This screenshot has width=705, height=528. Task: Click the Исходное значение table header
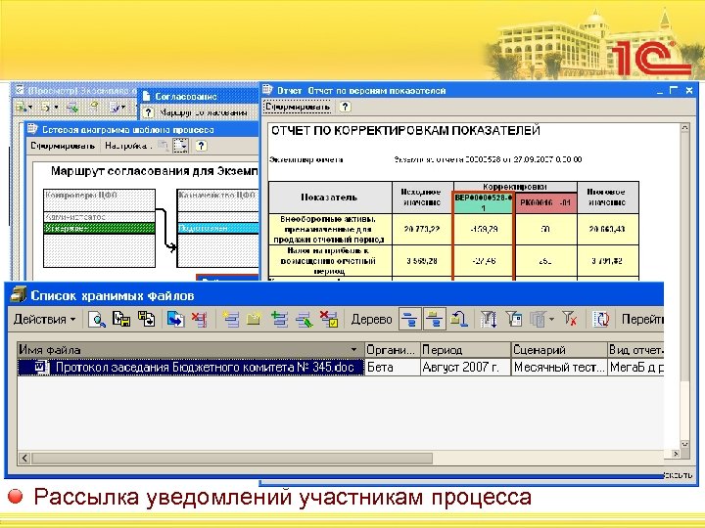coord(422,198)
